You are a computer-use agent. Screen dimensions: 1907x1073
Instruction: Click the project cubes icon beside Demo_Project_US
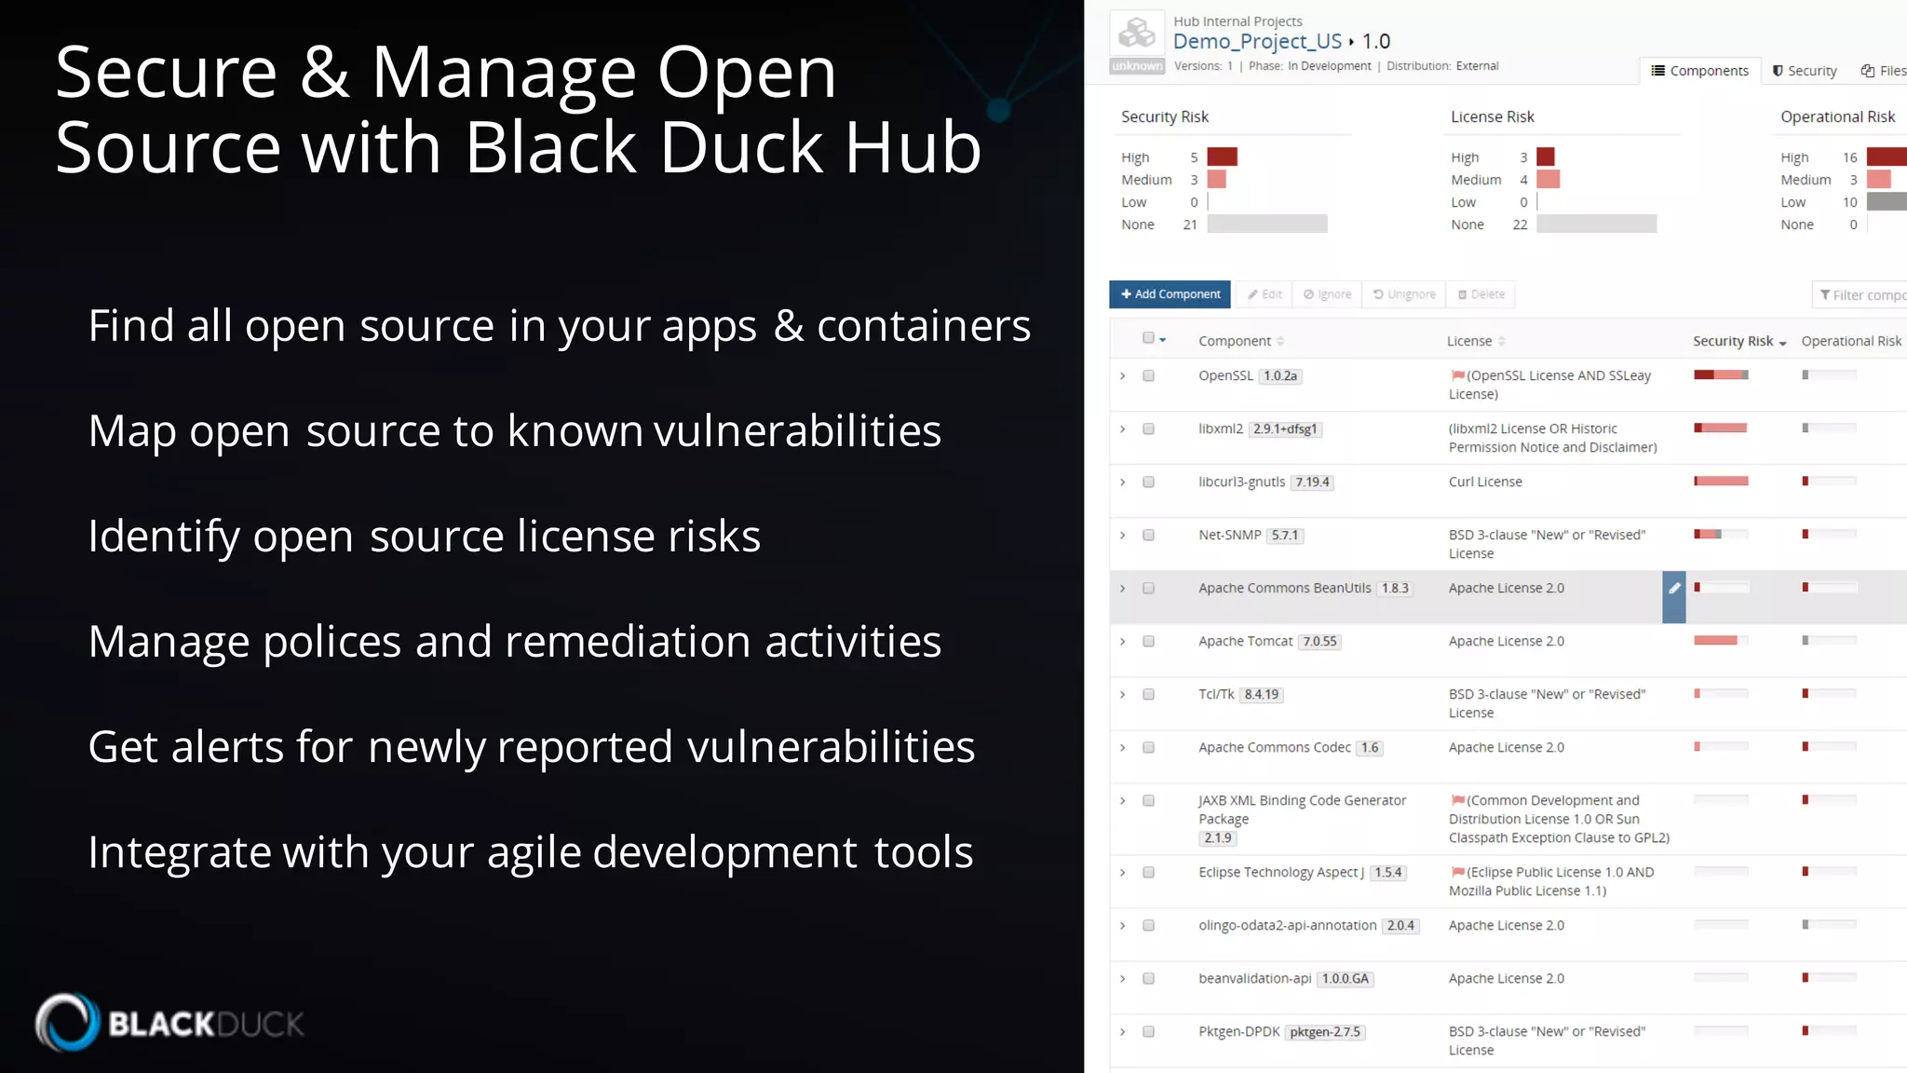pos(1137,34)
